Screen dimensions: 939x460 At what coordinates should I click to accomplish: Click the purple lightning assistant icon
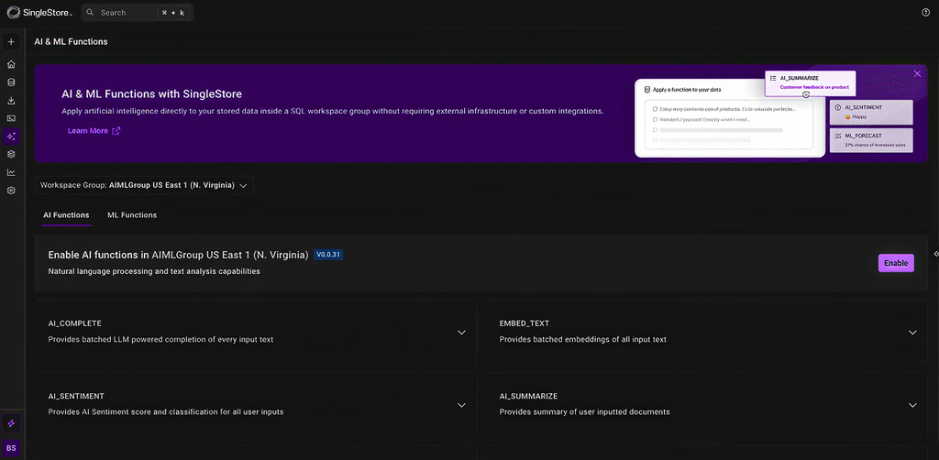pos(11,423)
